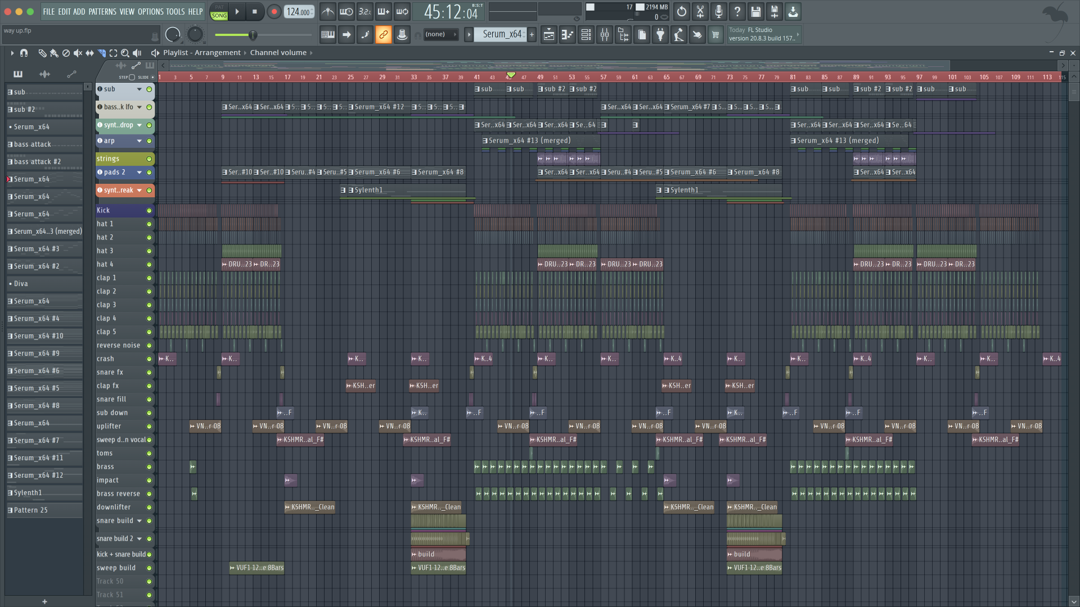Toggle multilink to controllers
1080x607 pixels.
[402, 35]
